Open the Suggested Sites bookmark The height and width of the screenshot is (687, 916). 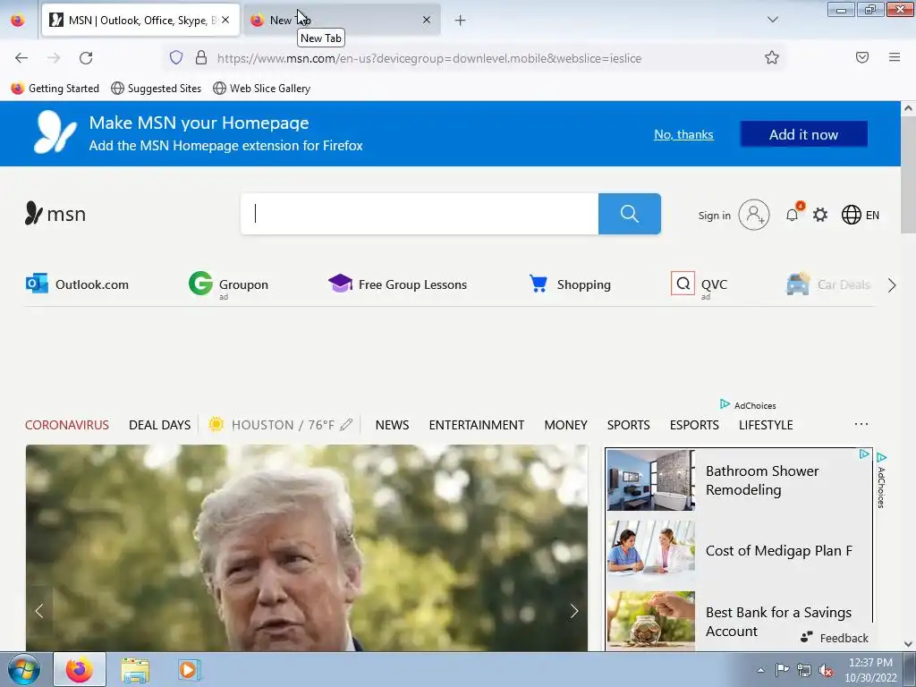[156, 89]
